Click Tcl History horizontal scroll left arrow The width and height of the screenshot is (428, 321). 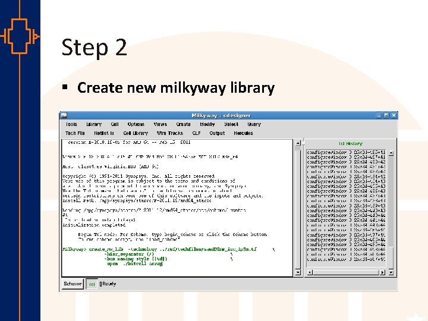(x=310, y=272)
